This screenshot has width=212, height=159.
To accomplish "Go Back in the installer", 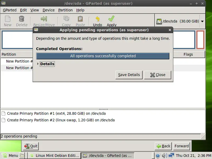I will click(163, 146).
